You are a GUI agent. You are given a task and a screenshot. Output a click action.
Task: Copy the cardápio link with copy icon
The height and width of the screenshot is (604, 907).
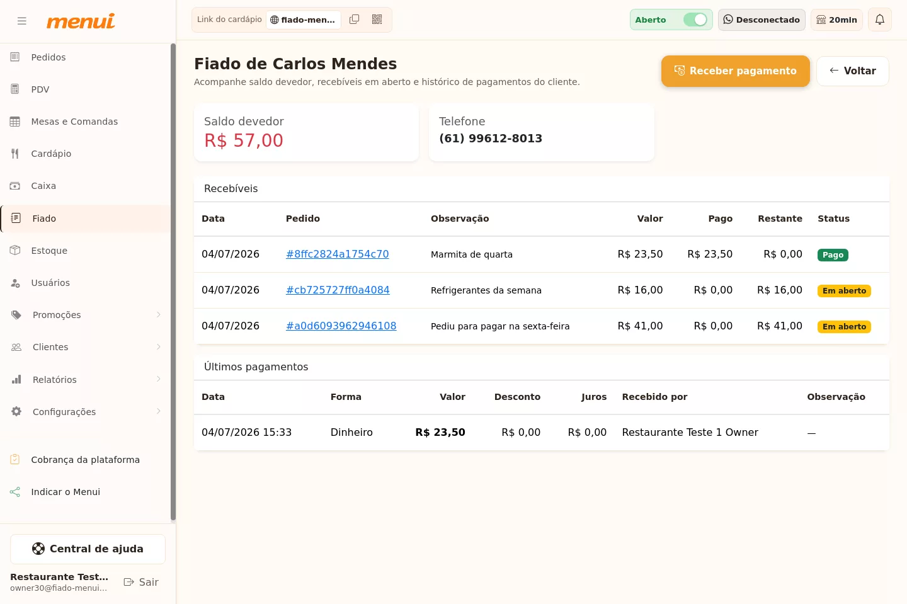pos(355,20)
